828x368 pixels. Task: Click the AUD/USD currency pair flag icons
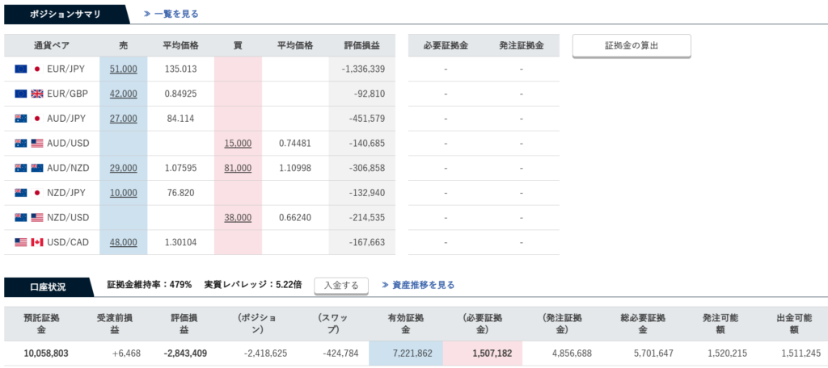(28, 144)
